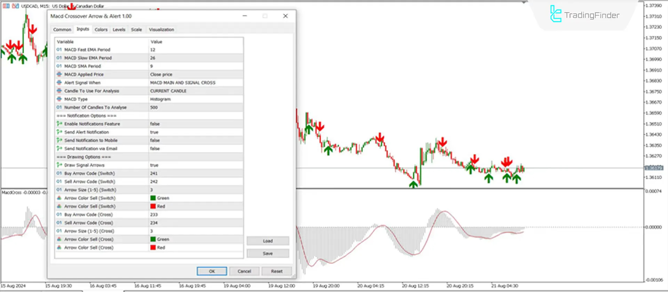Screen dimensions: 668x292
Task: Switch to the Visualization tab
Action: click(x=161, y=30)
